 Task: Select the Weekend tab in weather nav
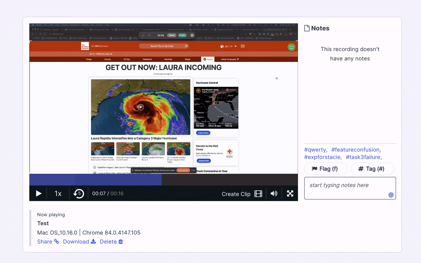pyautogui.click(x=147, y=59)
